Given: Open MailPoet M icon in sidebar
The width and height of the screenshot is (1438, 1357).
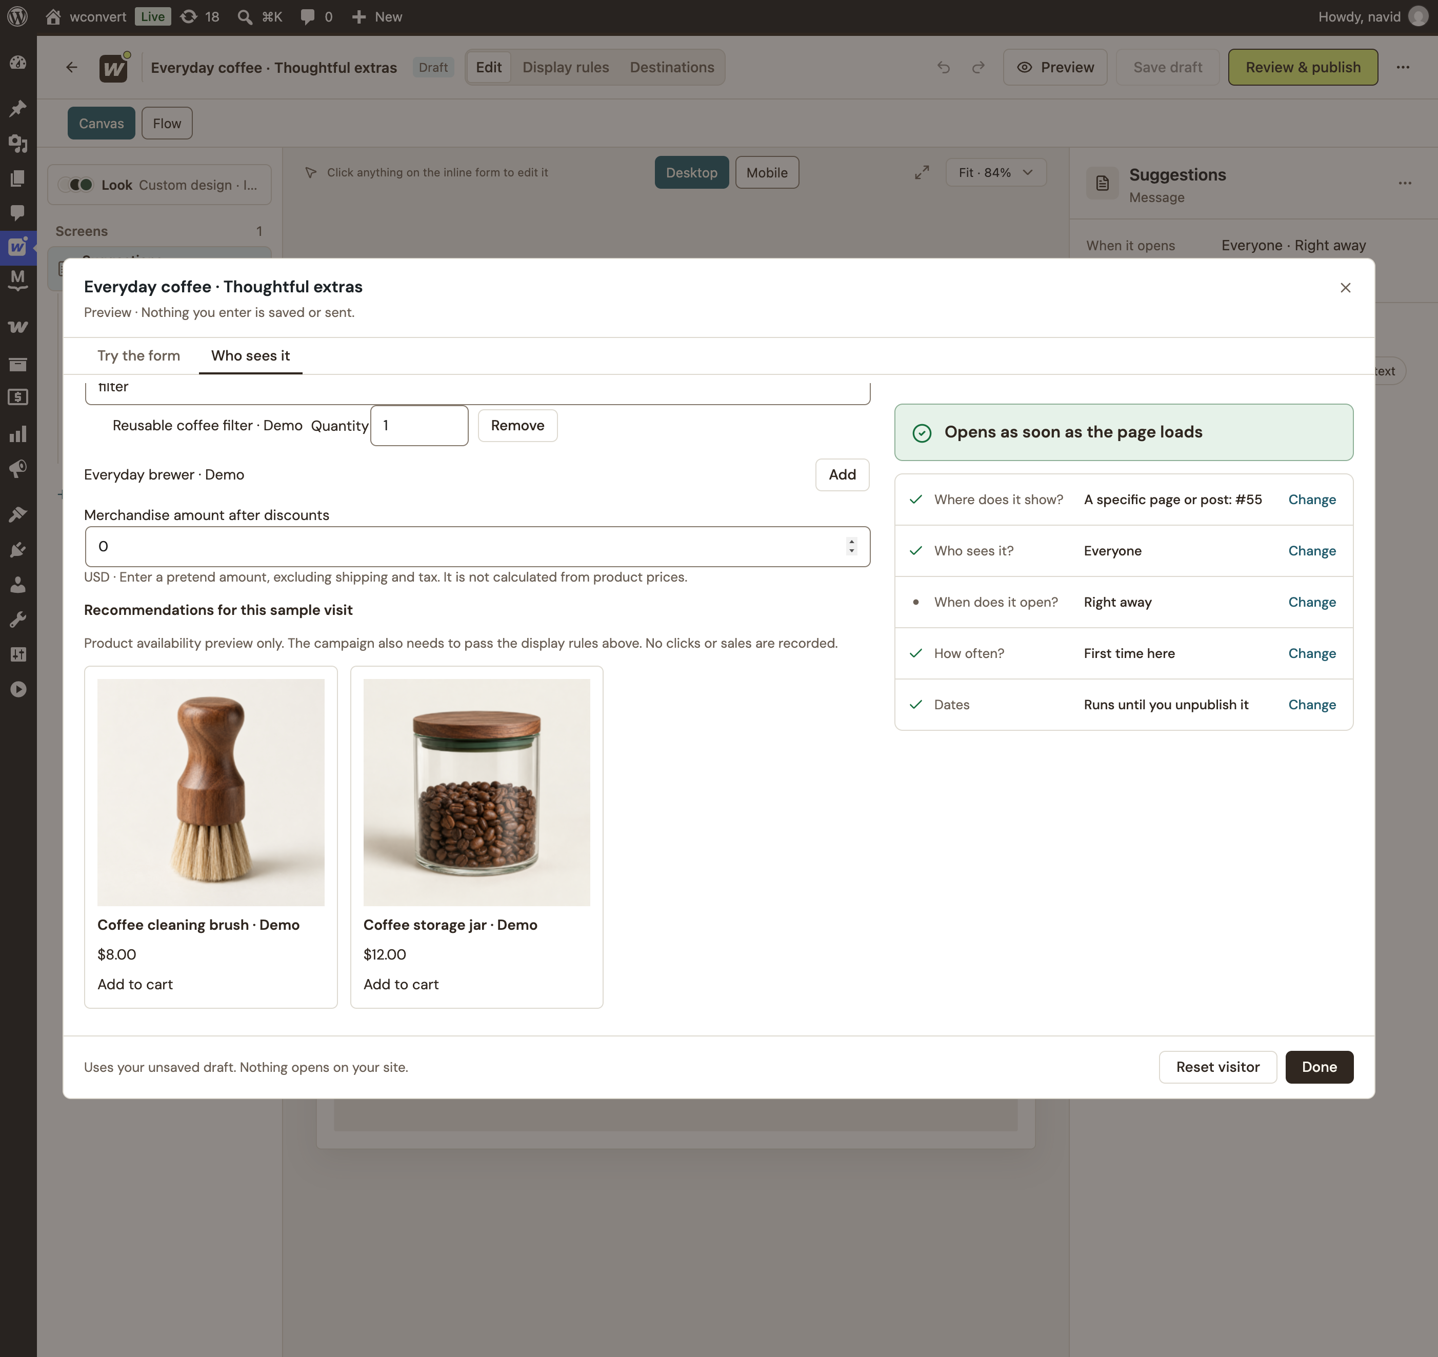Looking at the screenshot, I should (x=18, y=280).
